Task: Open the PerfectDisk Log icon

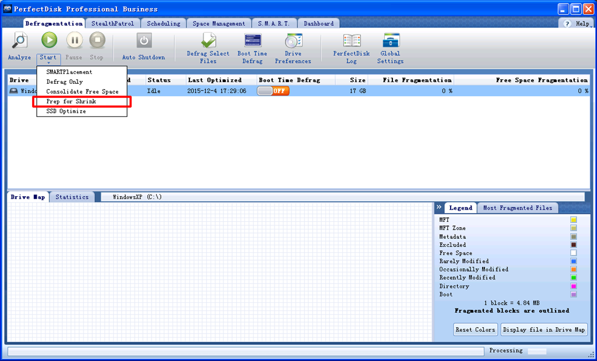Action: (x=352, y=40)
